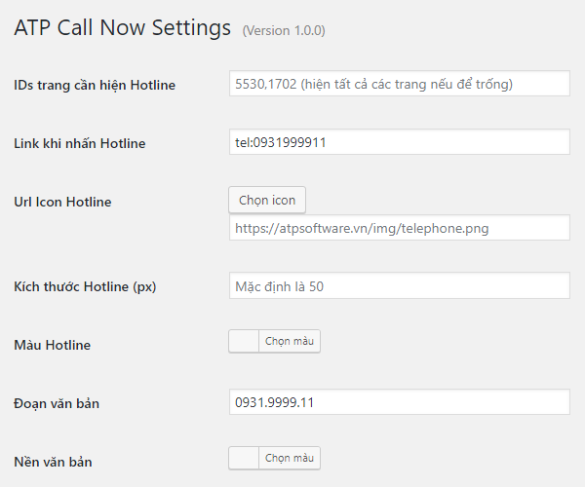Click the Mặc định là 50 placeholder
This screenshot has height=487, width=585.
click(x=287, y=286)
